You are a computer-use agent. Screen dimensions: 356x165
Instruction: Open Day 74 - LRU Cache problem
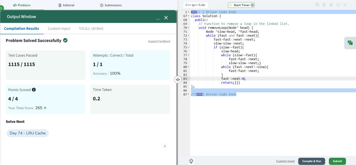(28, 133)
